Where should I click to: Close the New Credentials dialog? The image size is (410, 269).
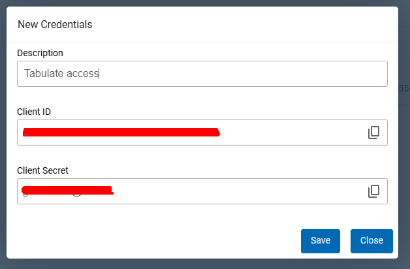[x=371, y=240]
